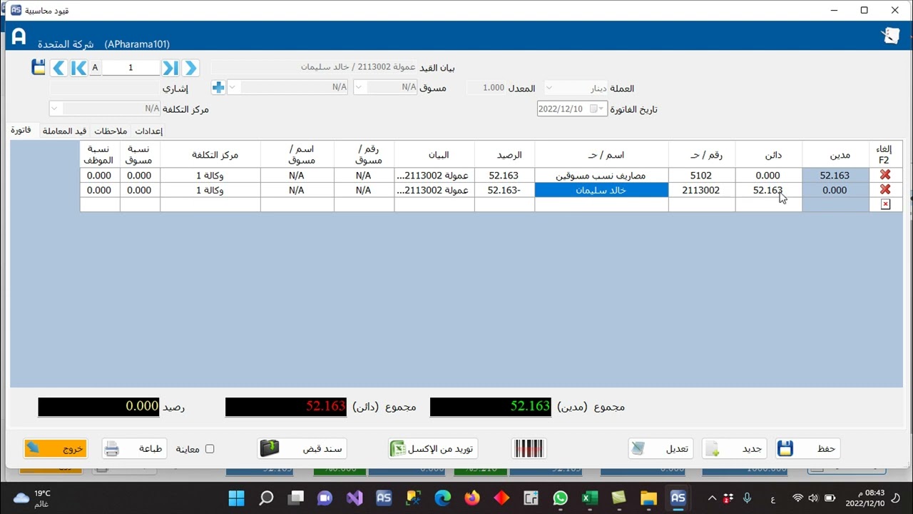The image size is (913, 514).
Task: Click the single left-pointing navigation arrow
Action: click(58, 68)
